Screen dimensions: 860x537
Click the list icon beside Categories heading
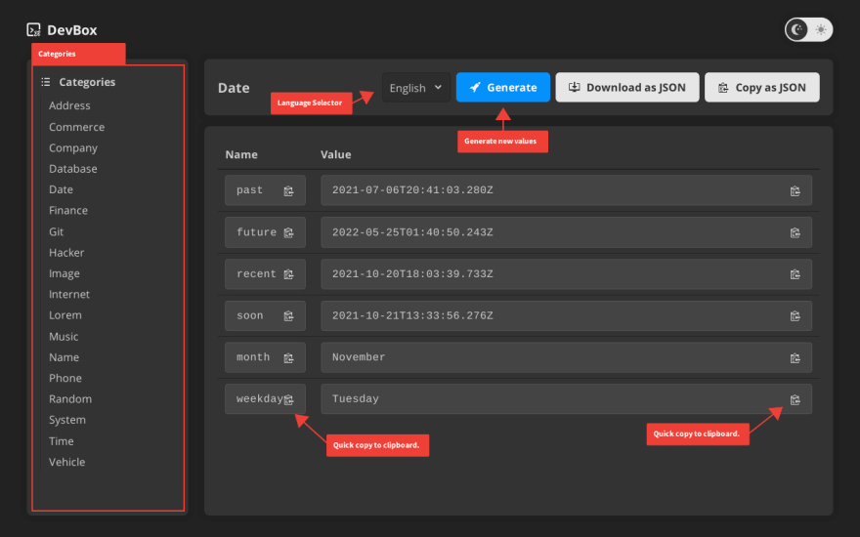point(46,82)
